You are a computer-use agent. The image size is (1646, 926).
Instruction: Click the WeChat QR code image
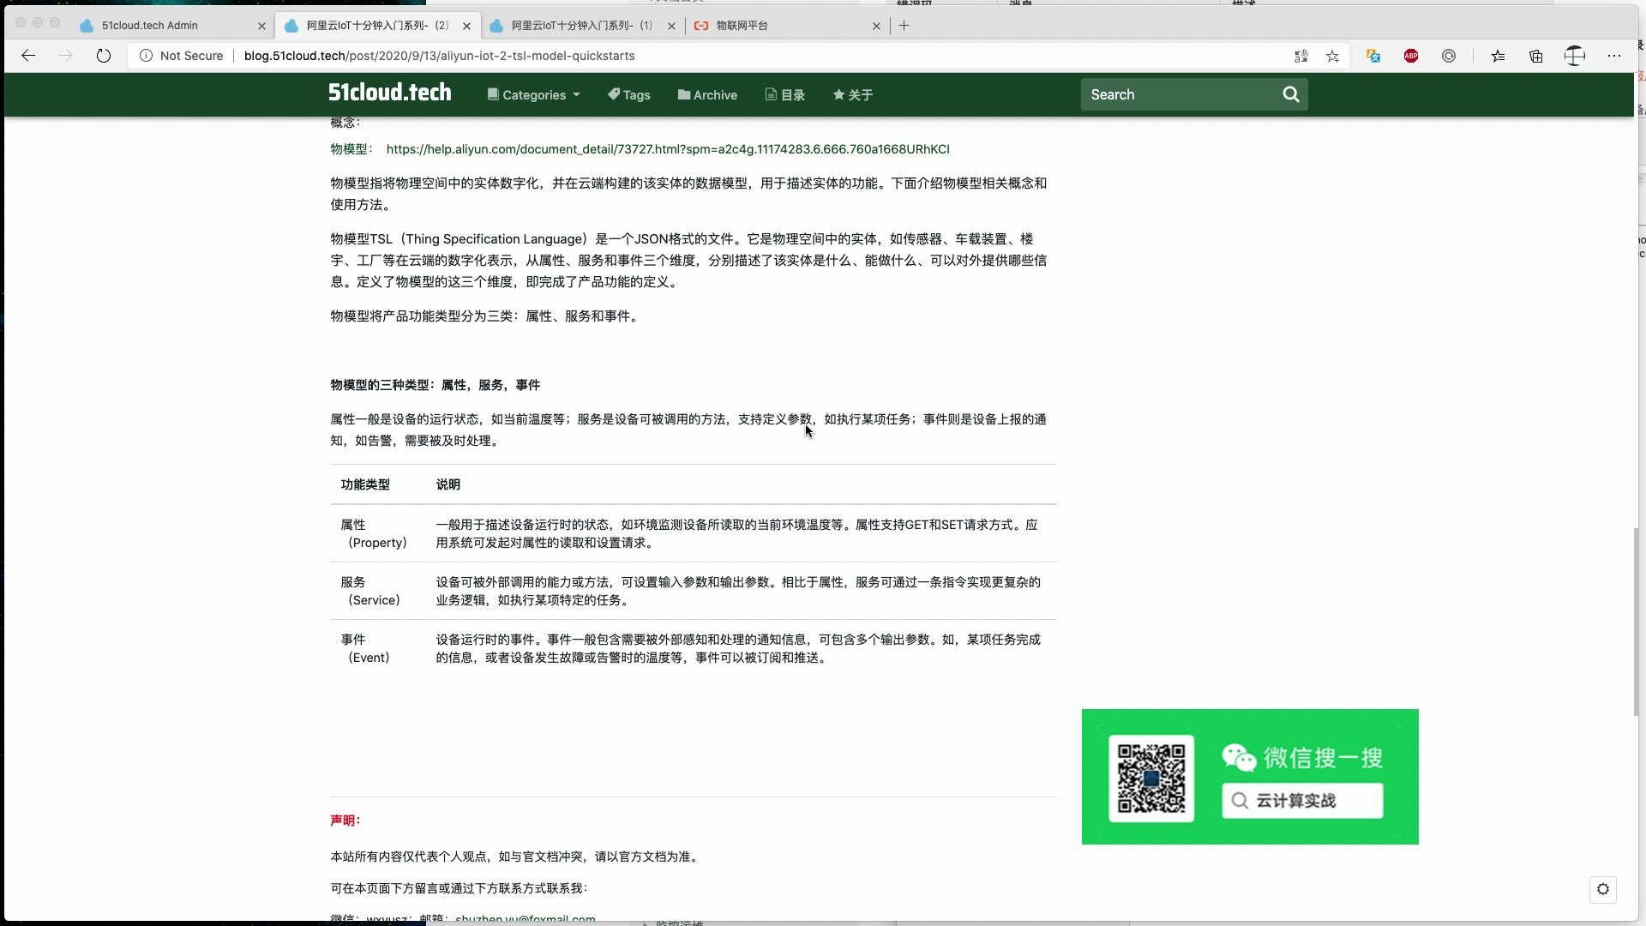pos(1151,779)
